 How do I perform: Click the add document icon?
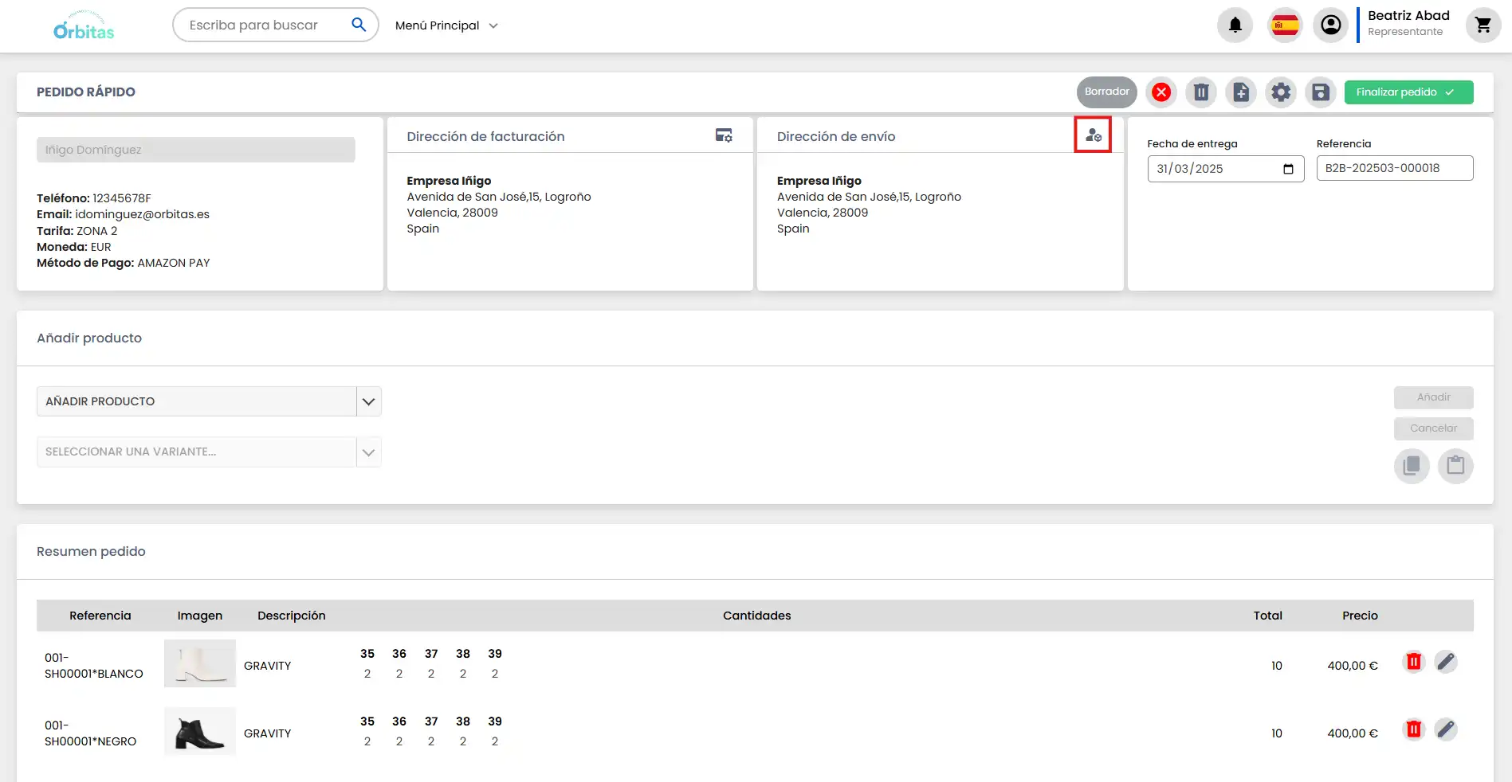[x=1241, y=92]
